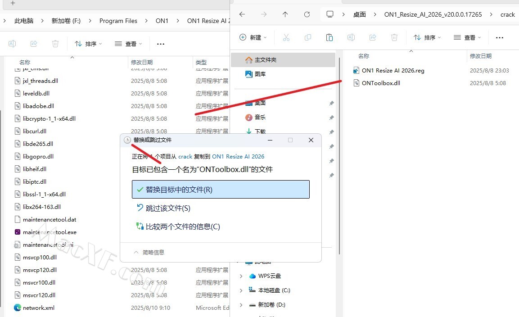The height and width of the screenshot is (317, 519).
Task: Open the 查看 dropdown in the right window
Action: 467,37
